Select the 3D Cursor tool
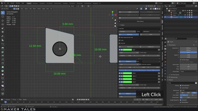 (3, 16)
